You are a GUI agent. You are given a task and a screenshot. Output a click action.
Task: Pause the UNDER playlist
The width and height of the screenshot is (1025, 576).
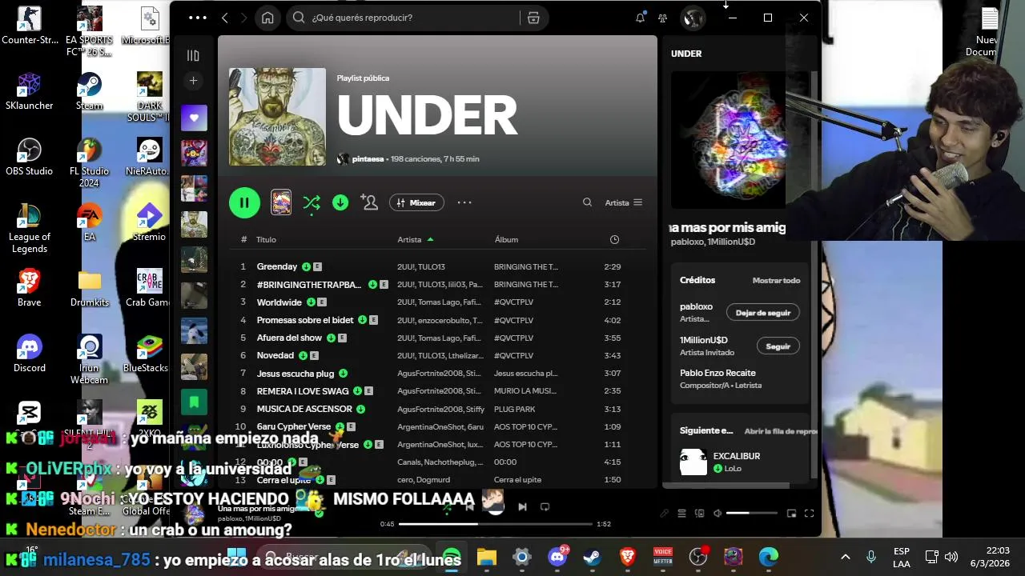click(x=244, y=202)
